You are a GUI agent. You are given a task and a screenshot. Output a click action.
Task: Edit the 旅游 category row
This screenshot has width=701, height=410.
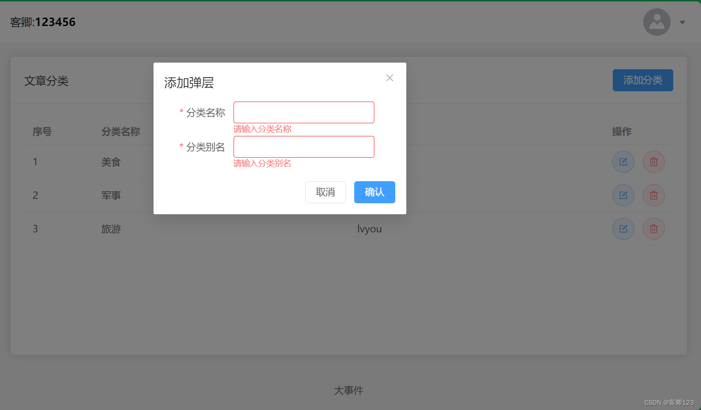click(623, 229)
